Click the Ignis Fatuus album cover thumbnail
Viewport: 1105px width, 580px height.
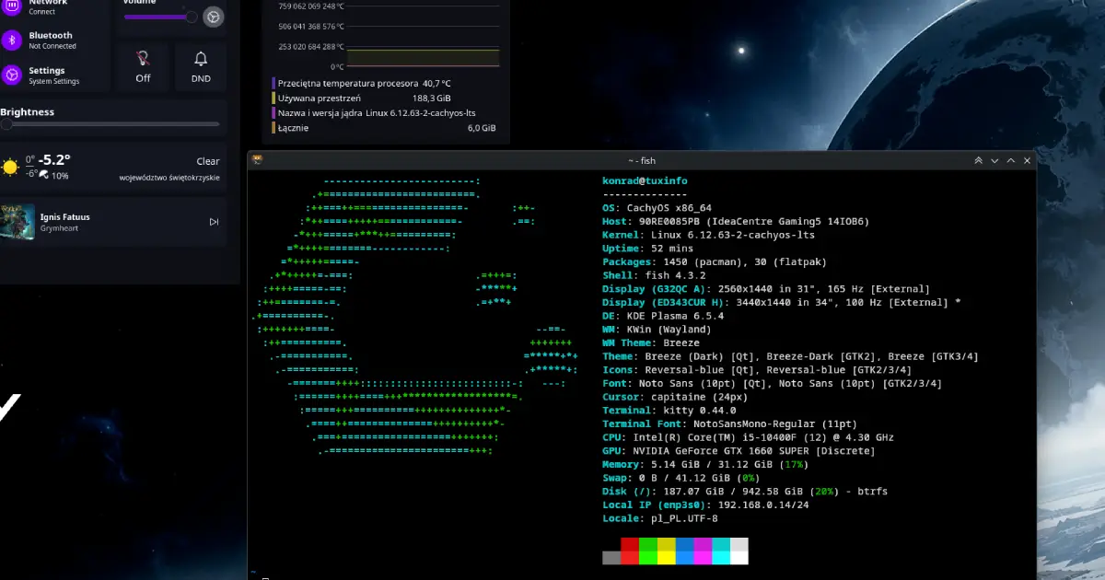tap(17, 222)
